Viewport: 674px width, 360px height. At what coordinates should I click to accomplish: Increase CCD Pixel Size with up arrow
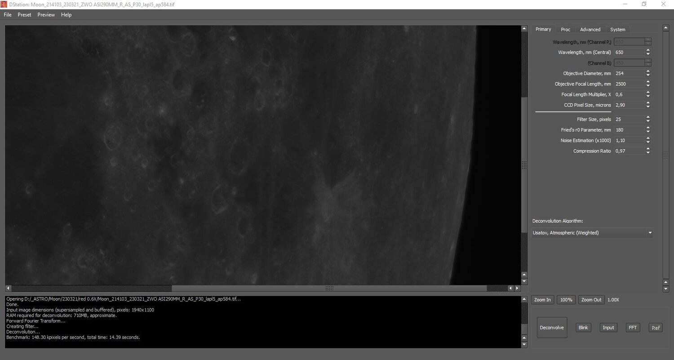pyautogui.click(x=648, y=102)
